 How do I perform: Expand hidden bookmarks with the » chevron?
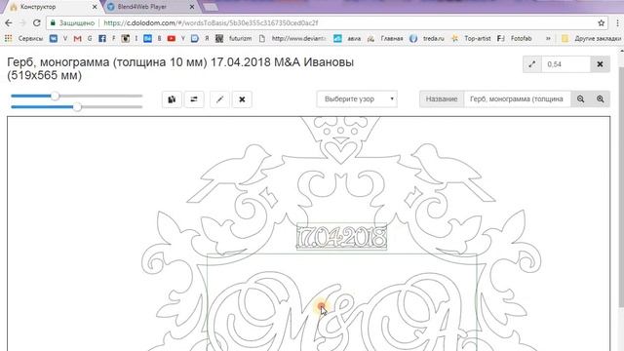pos(548,39)
